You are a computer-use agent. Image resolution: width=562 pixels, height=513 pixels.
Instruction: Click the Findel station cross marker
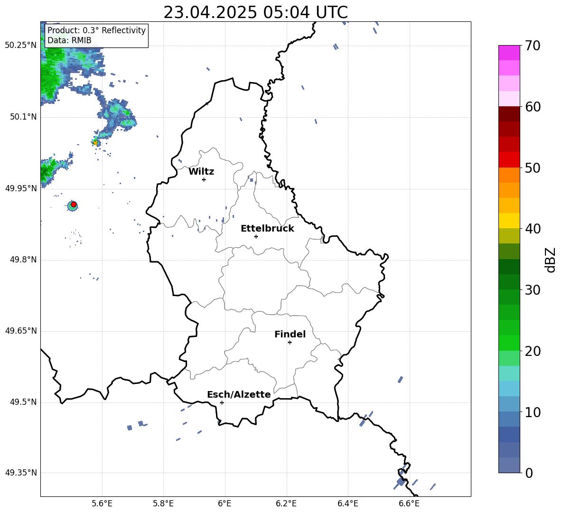(x=290, y=343)
